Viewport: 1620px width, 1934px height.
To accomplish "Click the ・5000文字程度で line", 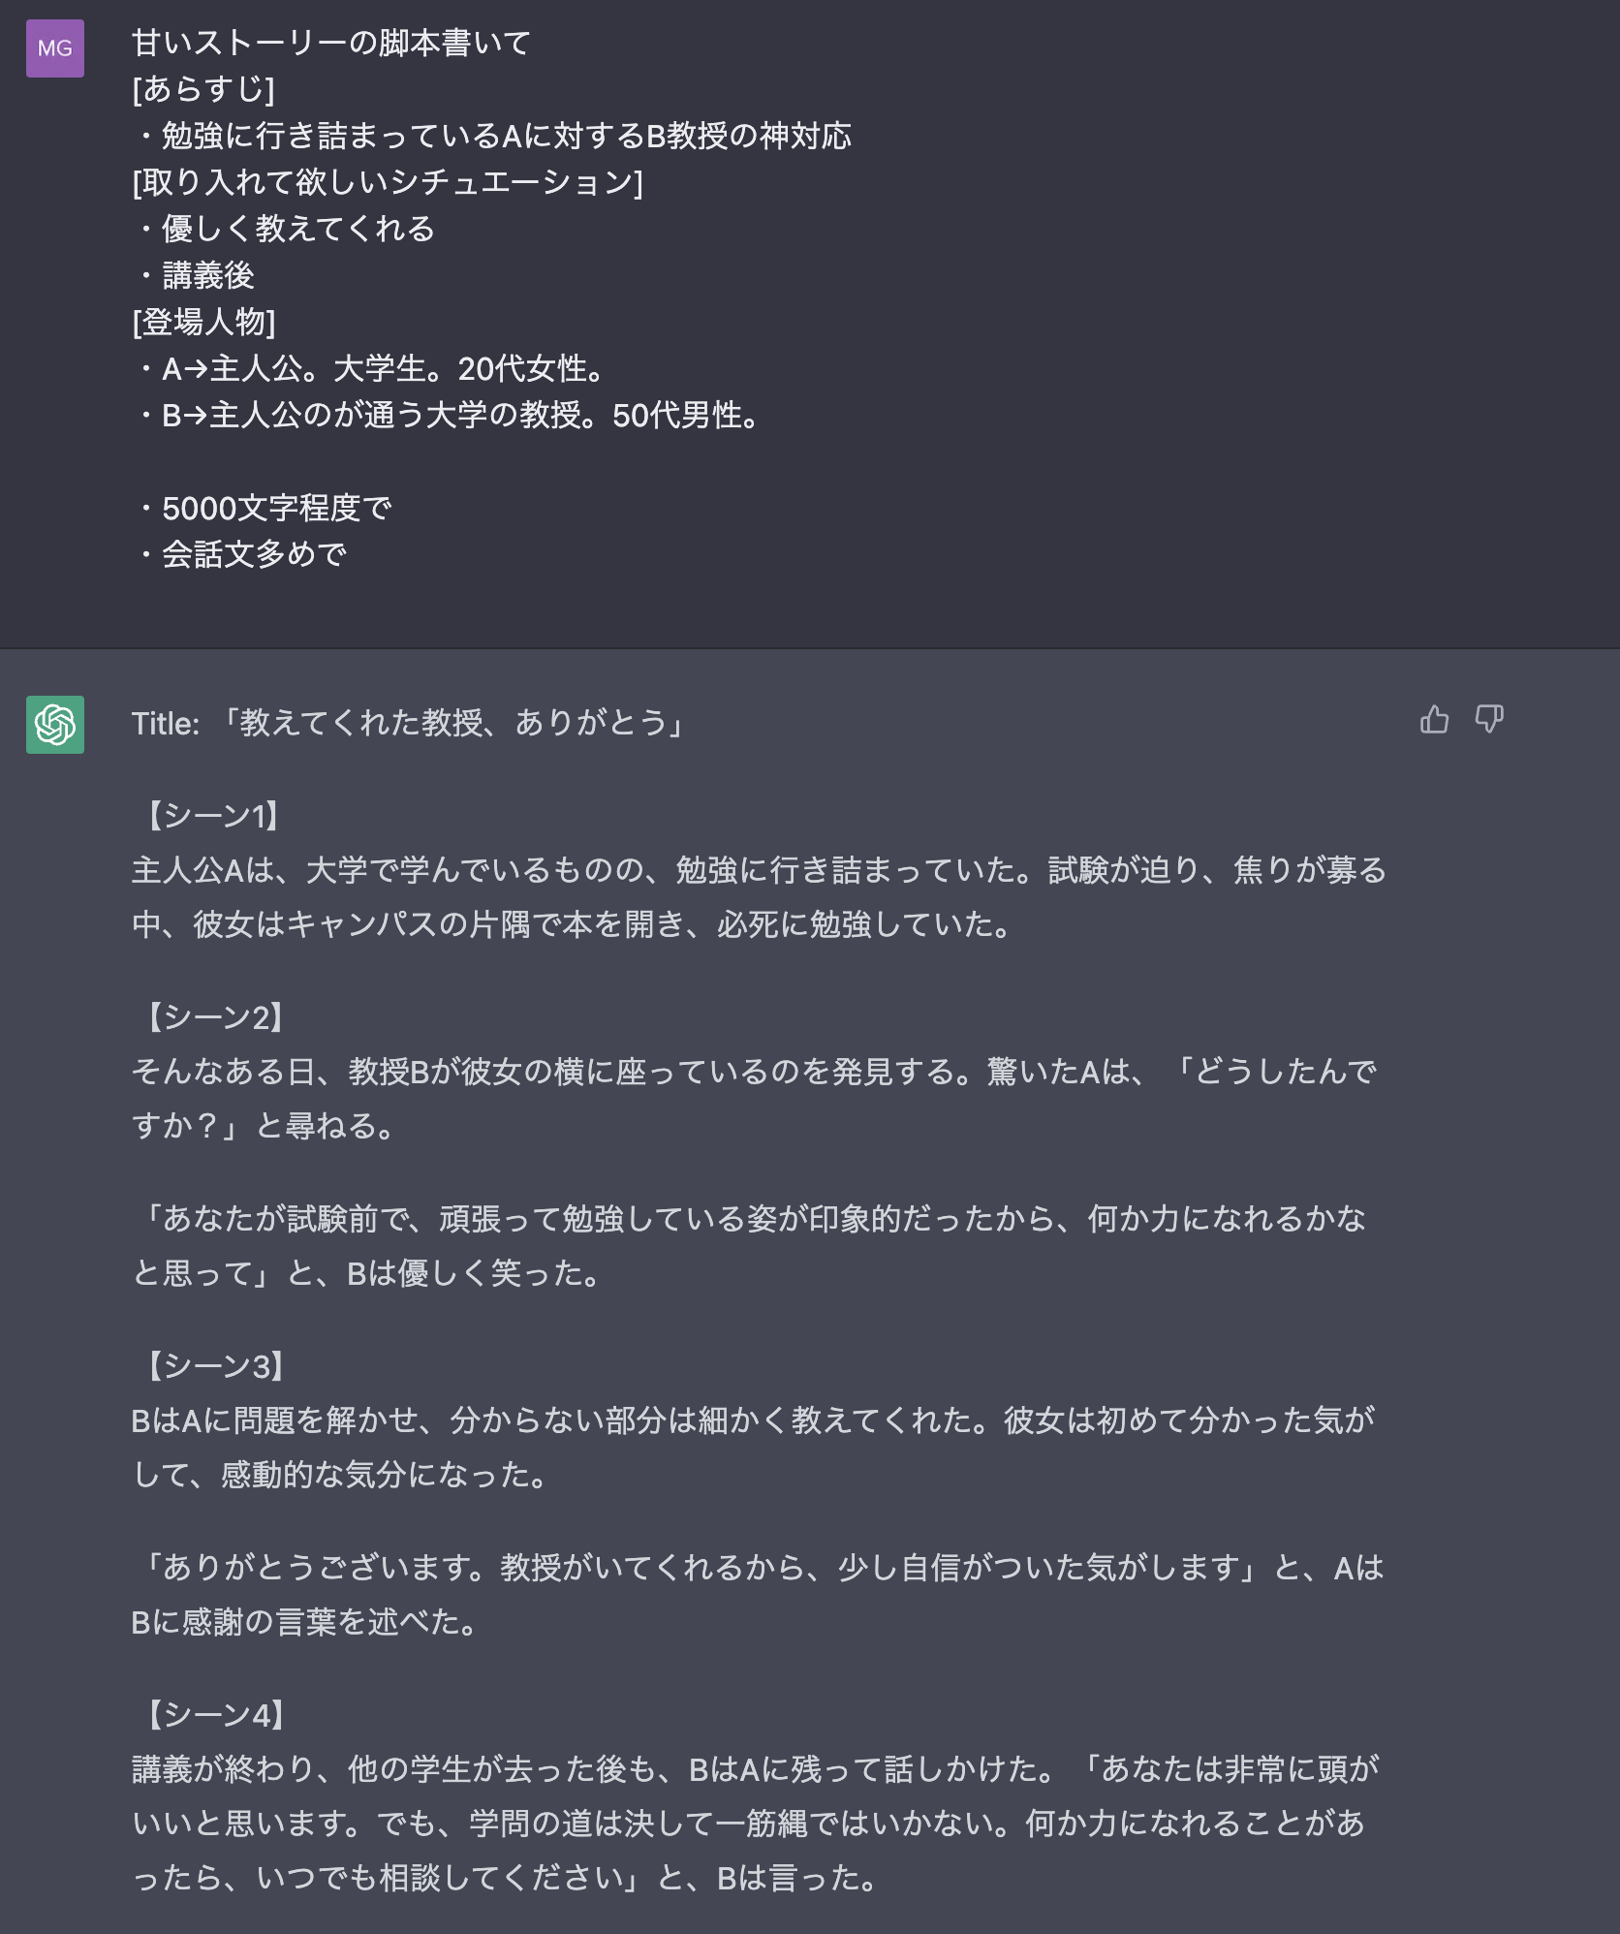I will click(264, 508).
